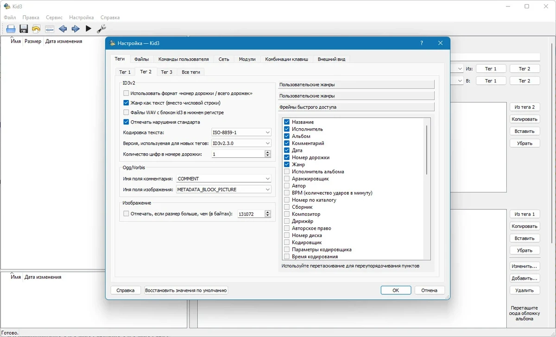Image resolution: width=556 pixels, height=337 pixels.
Task: Click the dialog help question mark
Action: click(422, 43)
